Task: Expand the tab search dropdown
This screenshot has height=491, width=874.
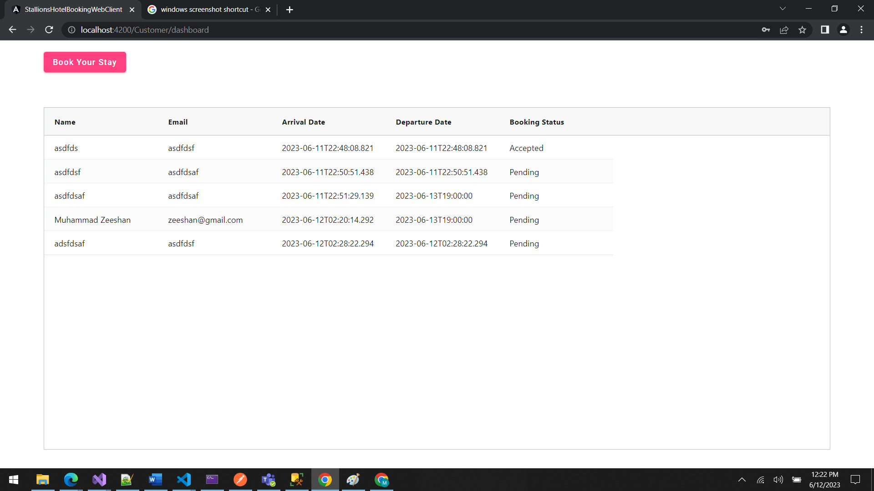Action: coord(783,9)
